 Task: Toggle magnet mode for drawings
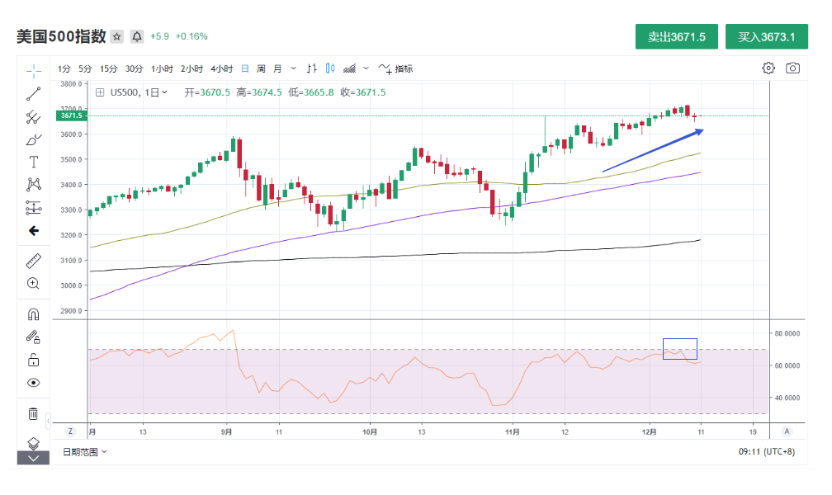33,314
